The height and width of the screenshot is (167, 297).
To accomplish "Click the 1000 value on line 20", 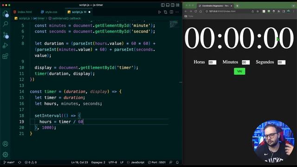I will click(x=47, y=128).
